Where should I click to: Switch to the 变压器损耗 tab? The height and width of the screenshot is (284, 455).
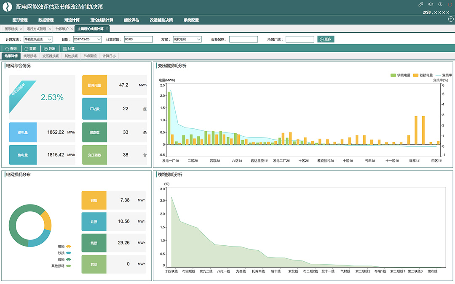pos(51,56)
